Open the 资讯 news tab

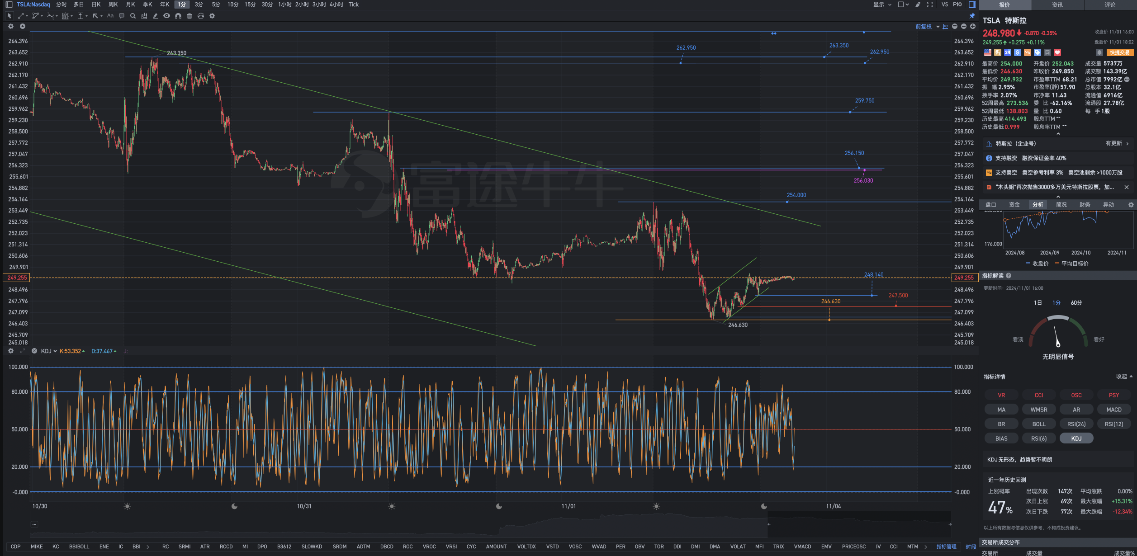pos(1057,5)
